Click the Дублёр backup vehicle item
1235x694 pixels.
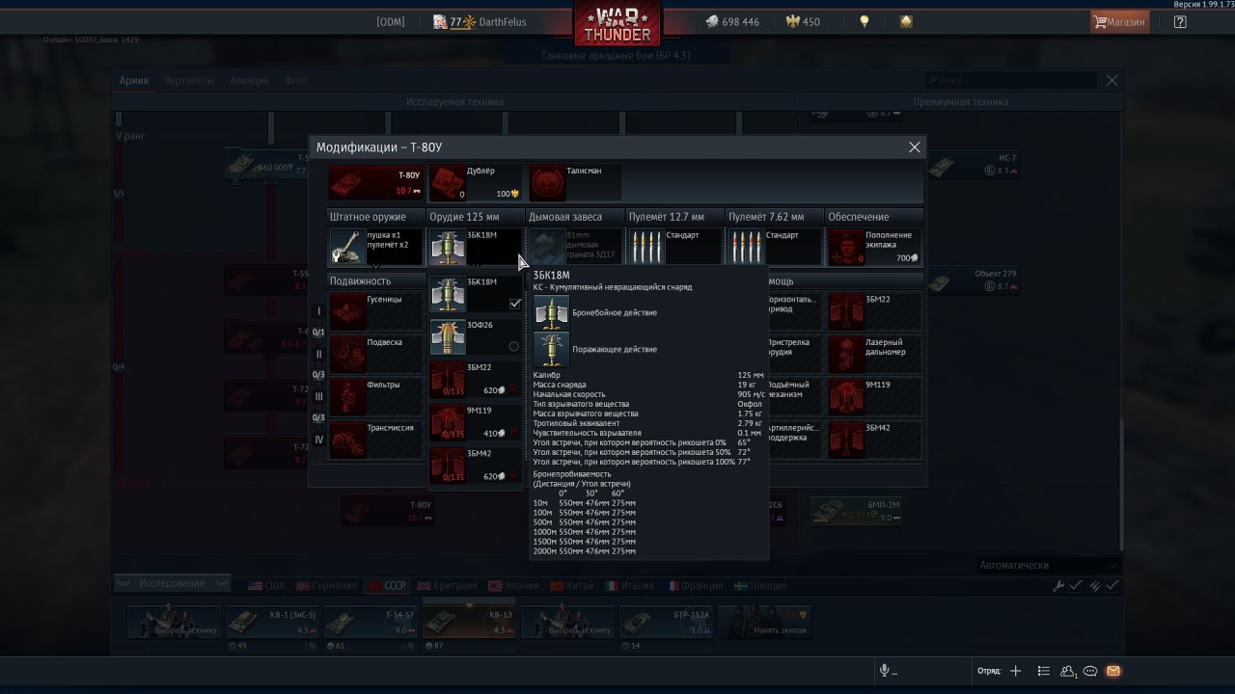coord(476,182)
